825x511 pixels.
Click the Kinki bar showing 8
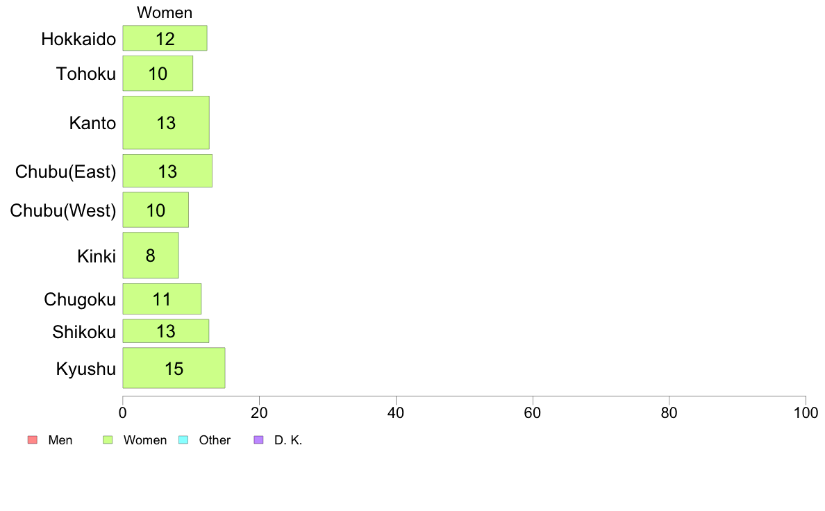[151, 255]
